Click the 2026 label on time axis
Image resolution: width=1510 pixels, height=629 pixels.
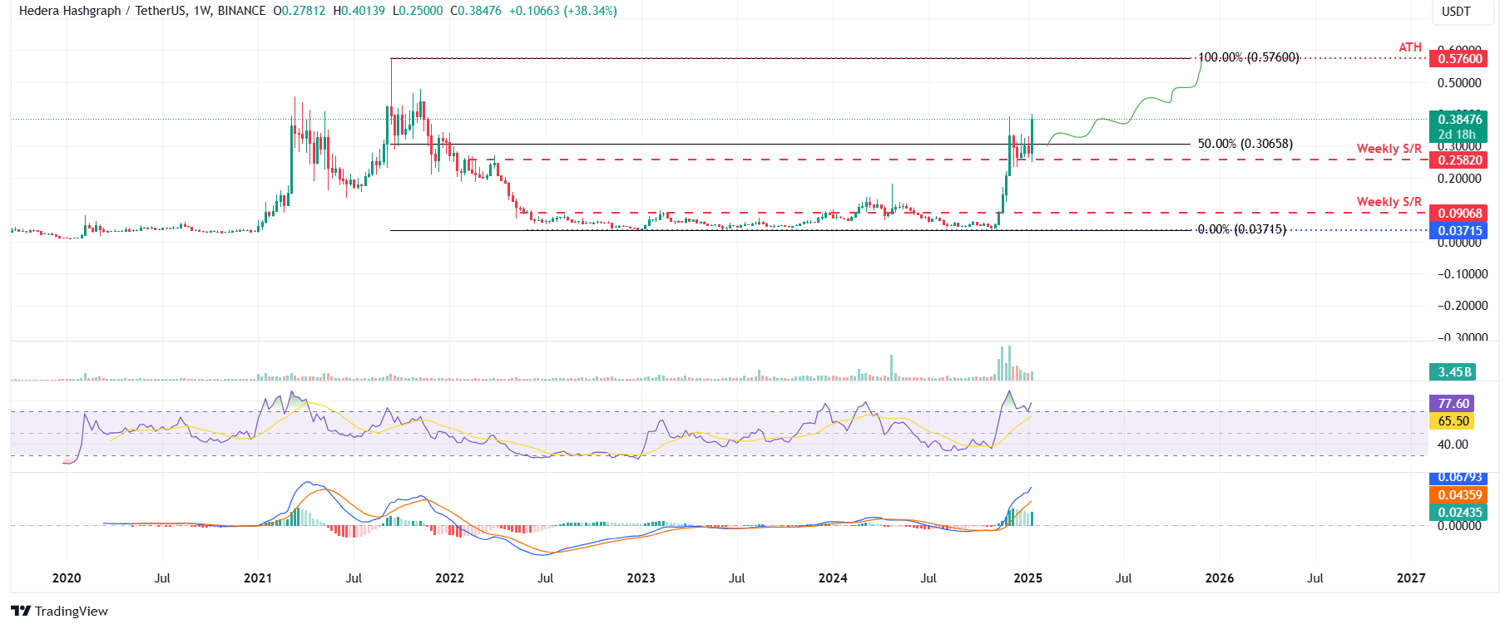tap(1220, 578)
